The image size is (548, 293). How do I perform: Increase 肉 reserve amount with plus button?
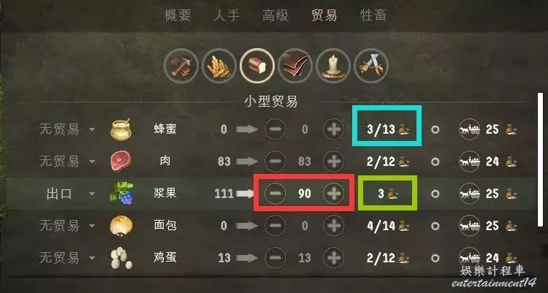(x=333, y=161)
